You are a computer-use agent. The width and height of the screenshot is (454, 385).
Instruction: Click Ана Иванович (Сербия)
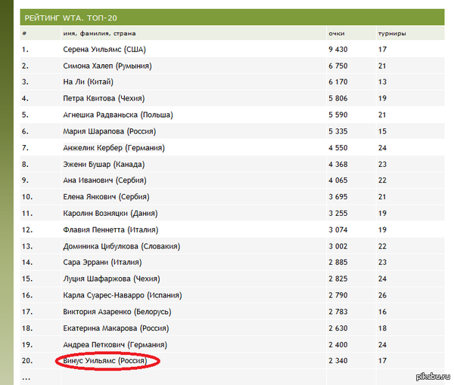pyautogui.click(x=104, y=180)
